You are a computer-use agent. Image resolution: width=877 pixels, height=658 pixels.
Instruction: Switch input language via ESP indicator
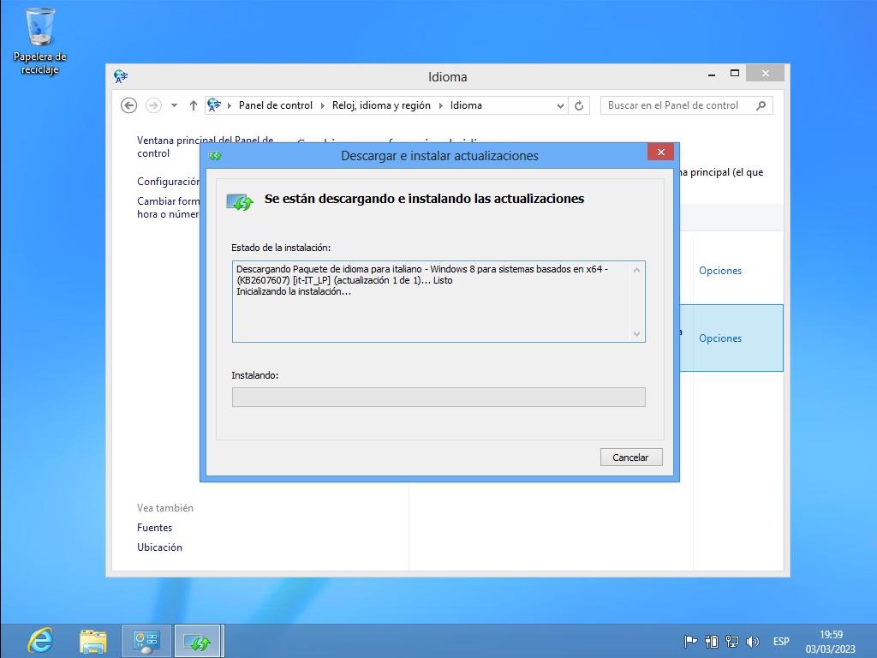point(781,641)
